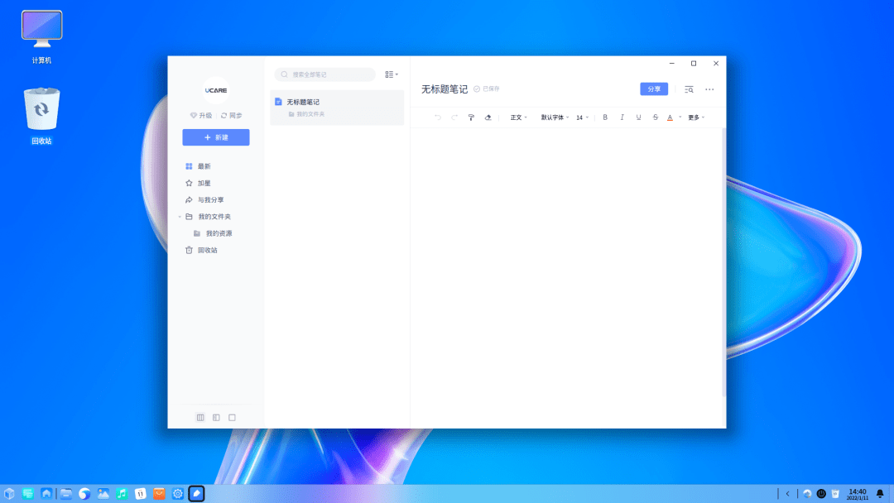
Task: Collapse the 我的文件夹 folder tree
Action: pos(179,216)
